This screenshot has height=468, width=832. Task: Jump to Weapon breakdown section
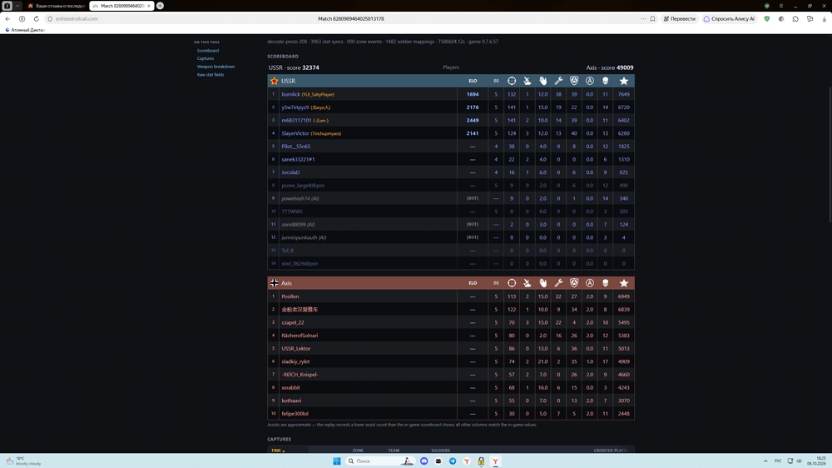[215, 67]
